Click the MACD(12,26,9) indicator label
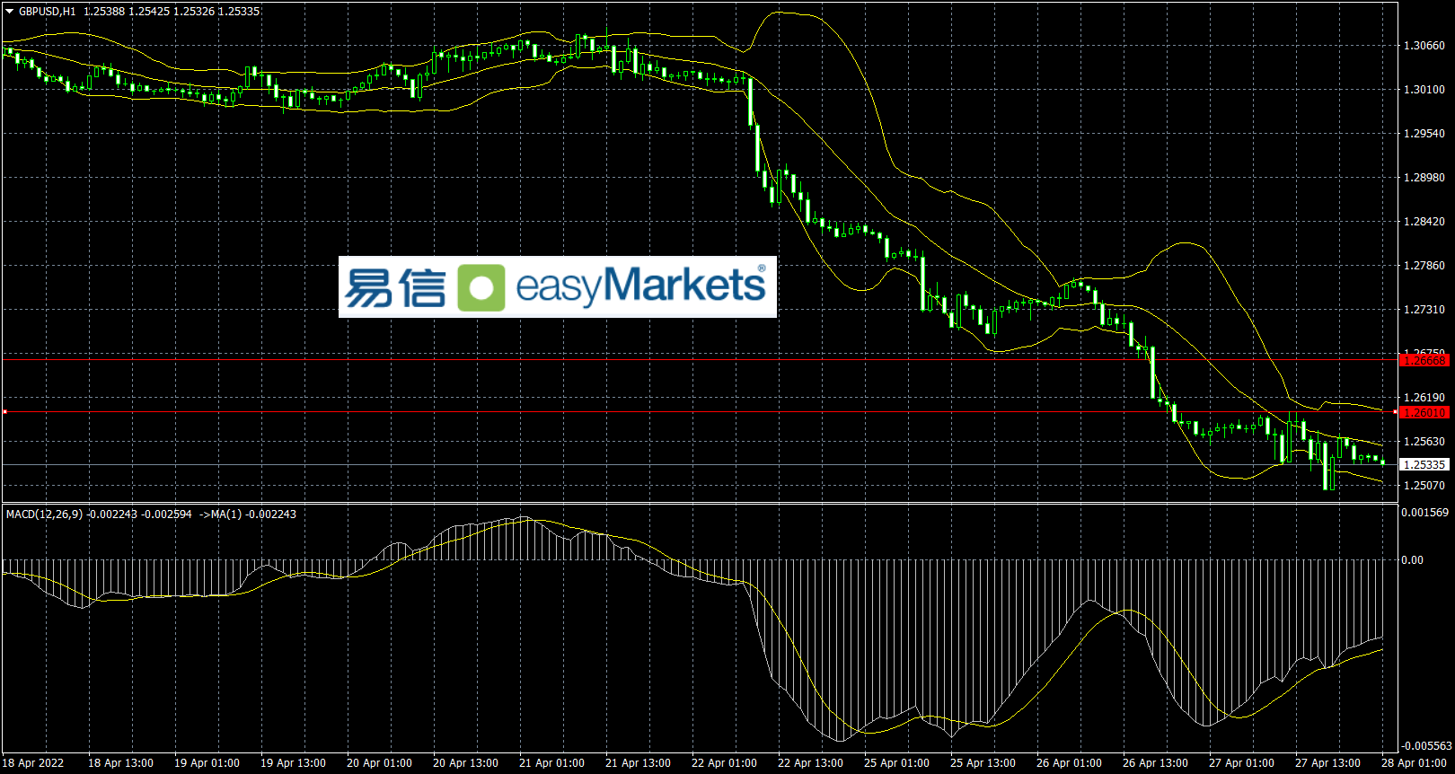The image size is (1455, 774). (x=45, y=515)
